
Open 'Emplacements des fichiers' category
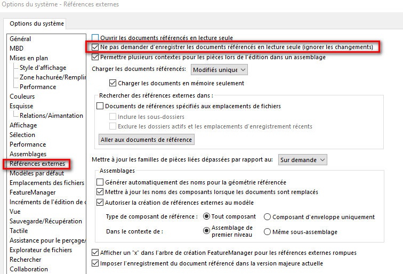47,183
